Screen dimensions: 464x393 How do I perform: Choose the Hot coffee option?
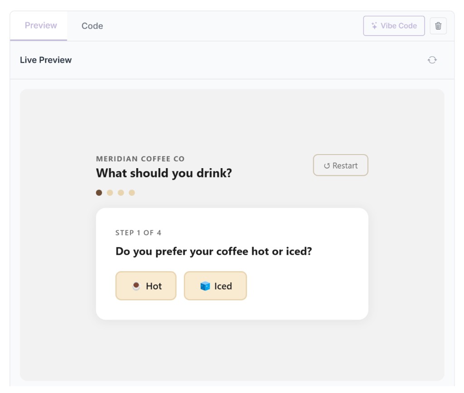pos(146,286)
